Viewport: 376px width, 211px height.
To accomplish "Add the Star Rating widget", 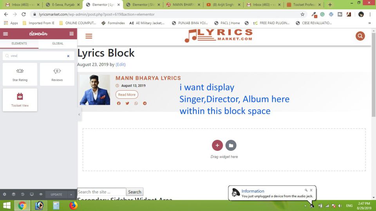I will (x=20, y=74).
